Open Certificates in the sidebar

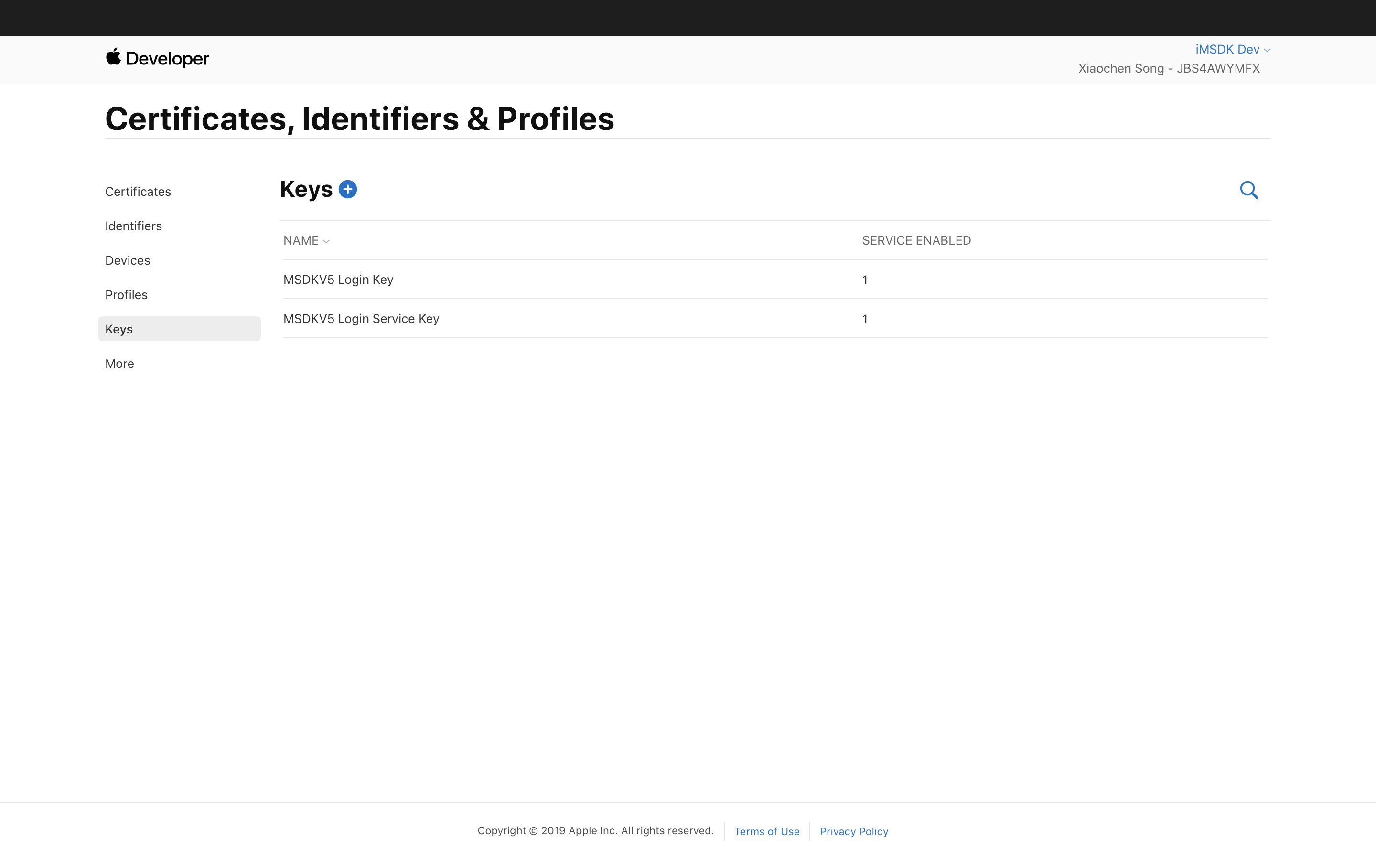click(x=138, y=192)
